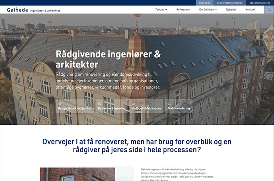The image size is (274, 181).
Task: Click the hero description paragraph text
Action: tap(108, 81)
